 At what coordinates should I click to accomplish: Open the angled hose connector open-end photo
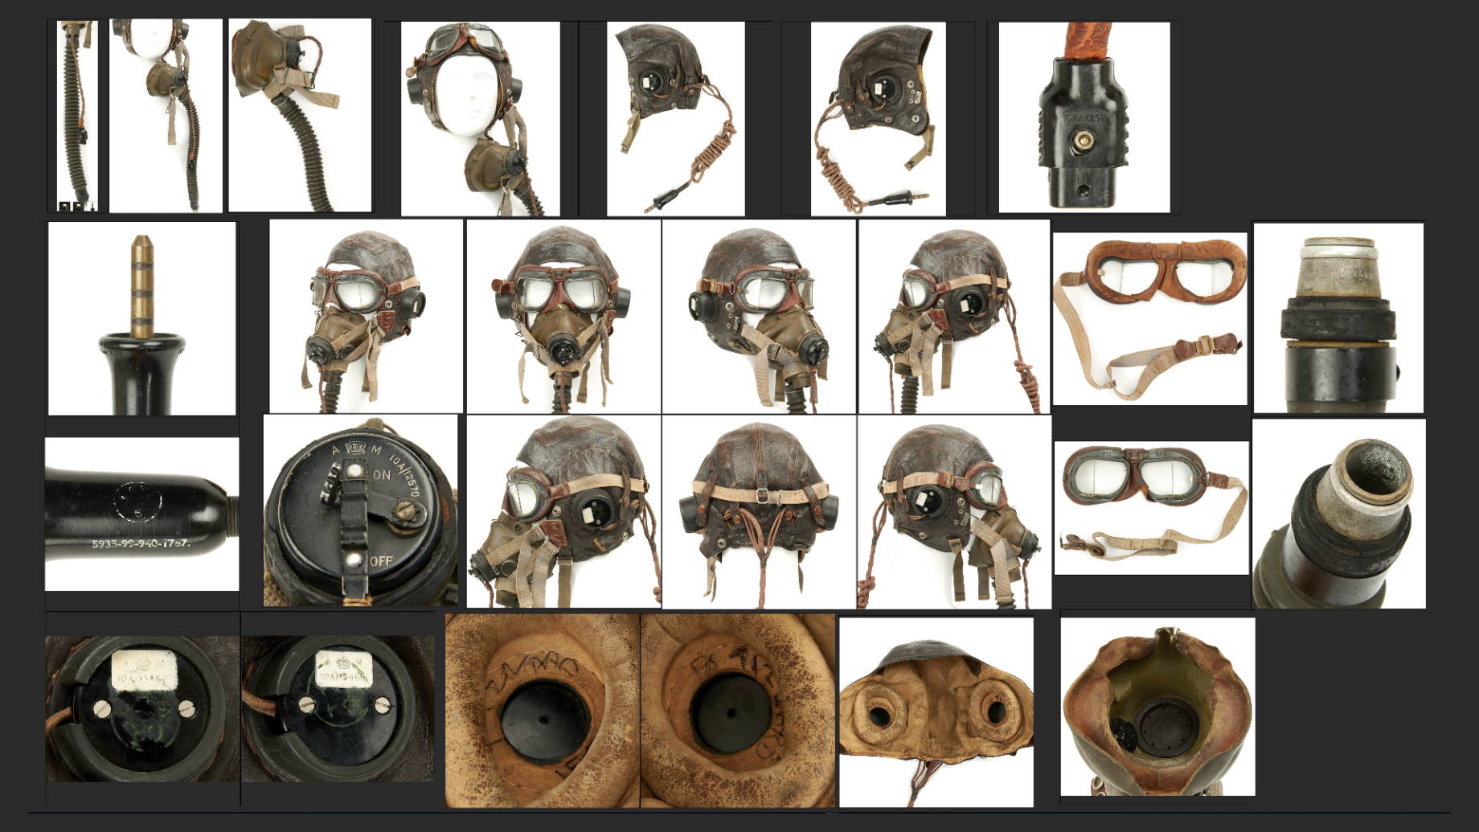[x=1338, y=514]
